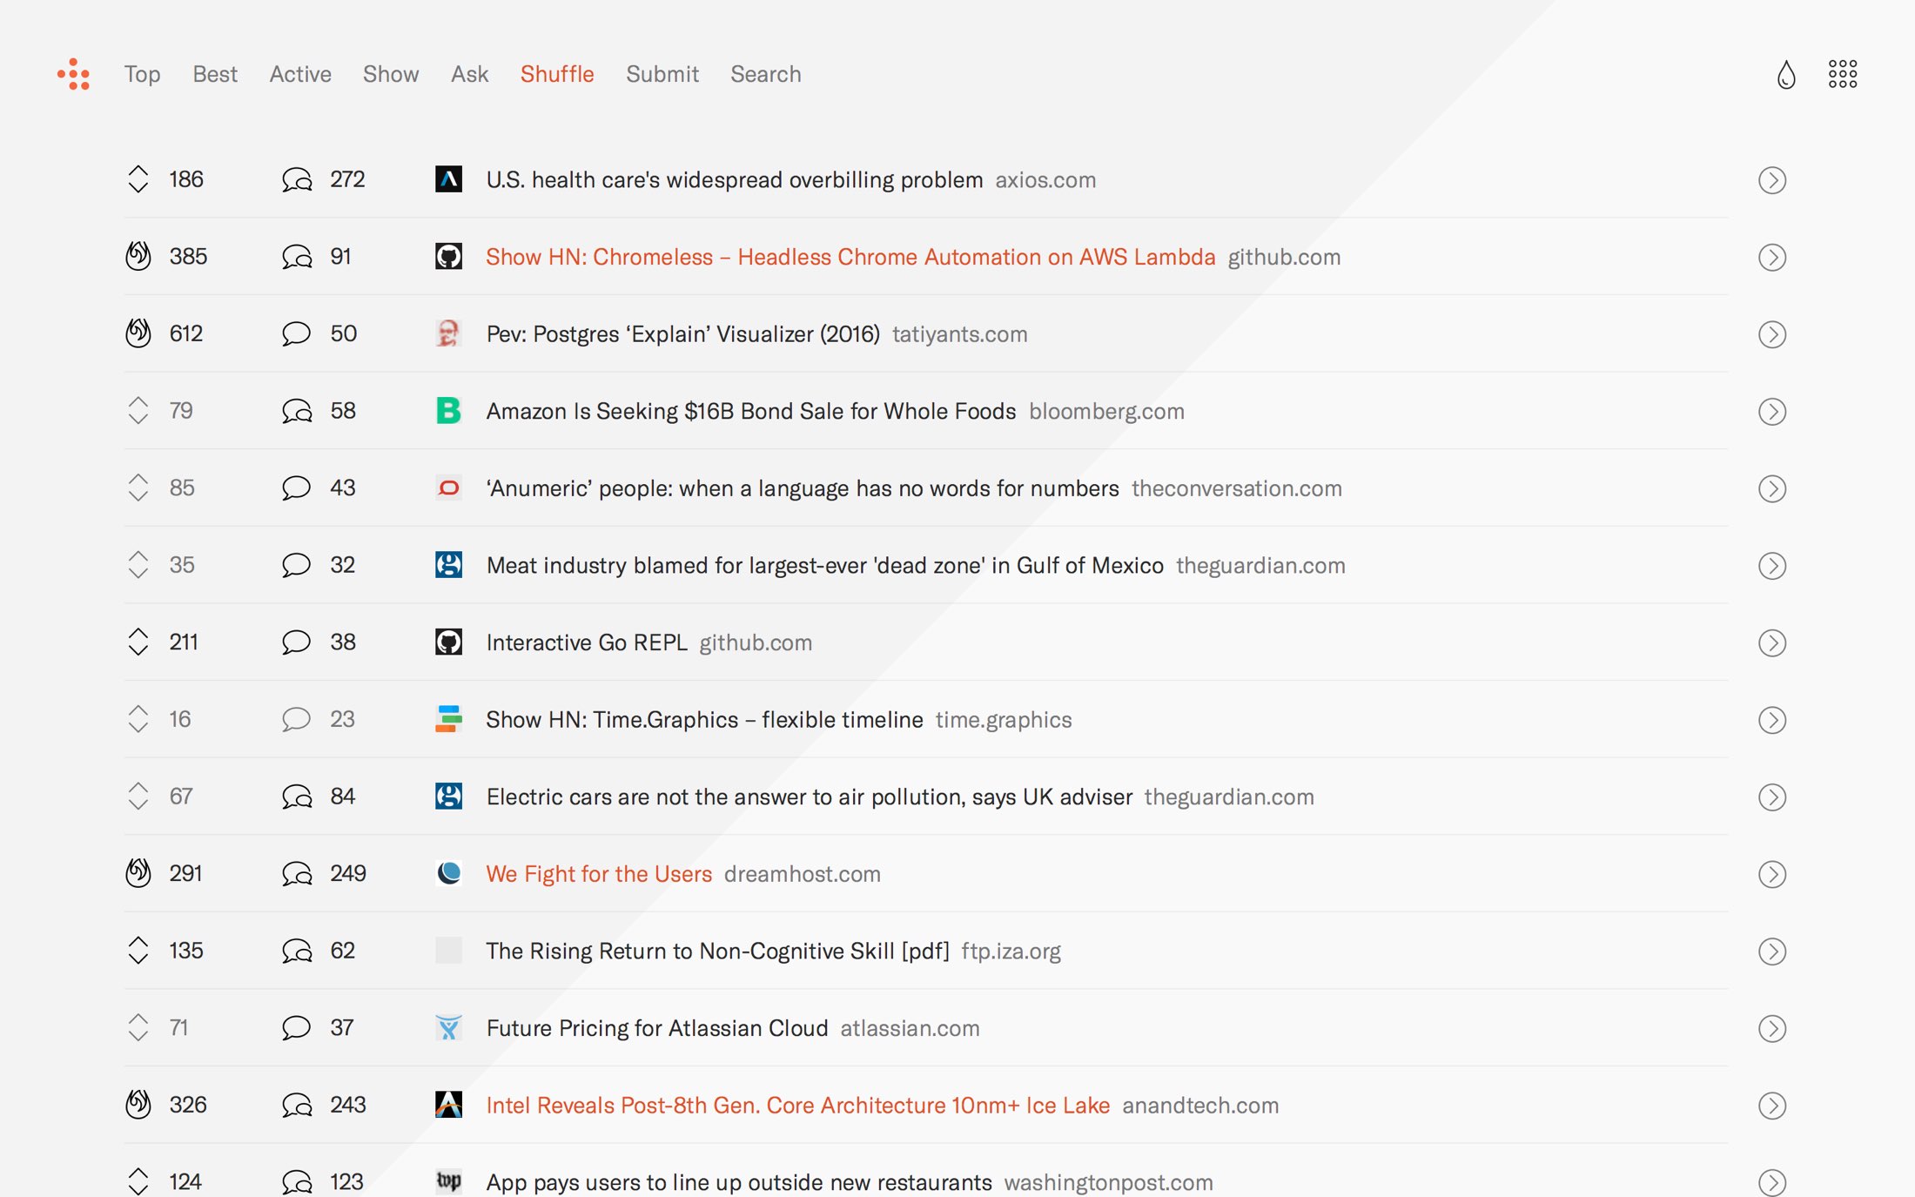Screen dimensions: 1915x1197
Task: Expand arrow for the Time.Graphics story
Action: 1772,720
